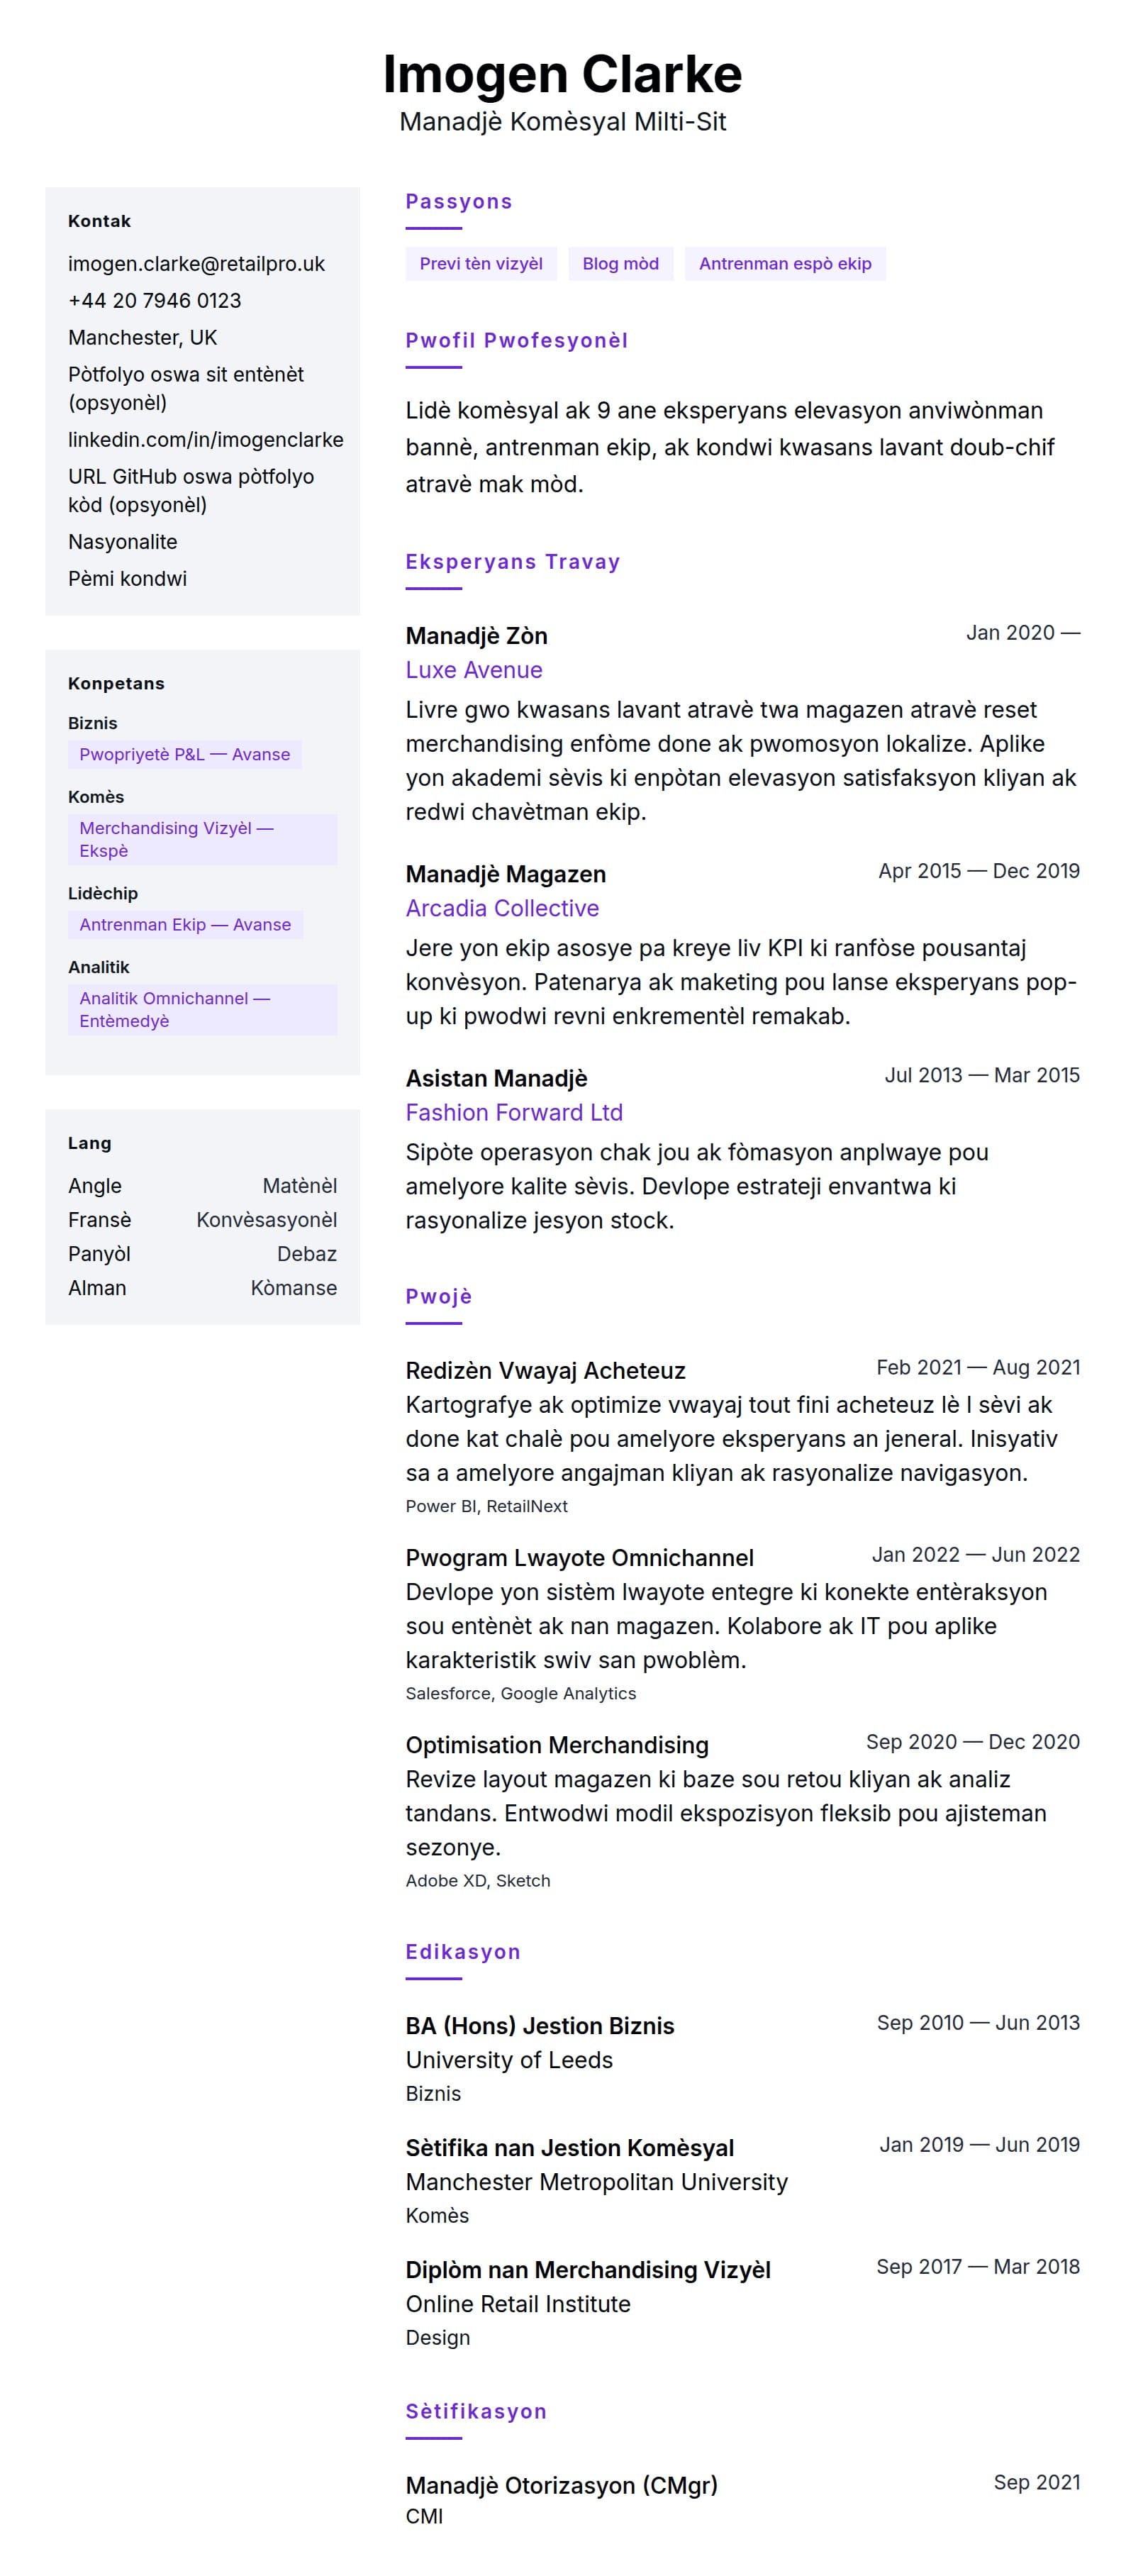1126x2576 pixels.
Task: Select the Blog mòd passion tag
Action: (620, 264)
